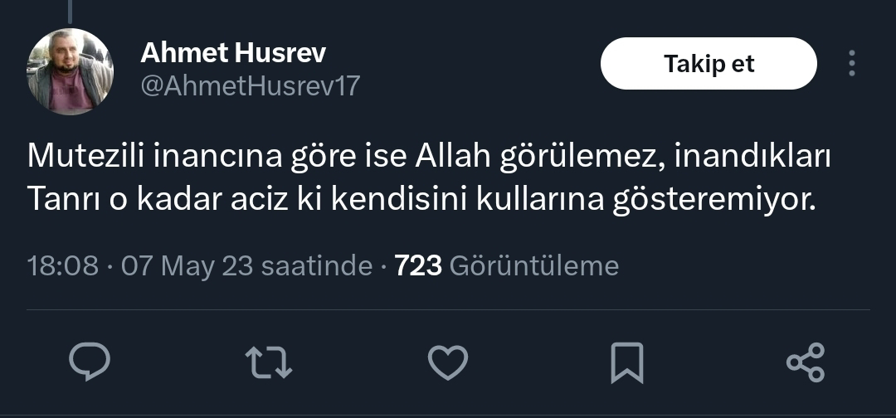The width and height of the screenshot is (896, 418).
Task: View the 723 Görüntüleme analytics
Action: tap(506, 266)
